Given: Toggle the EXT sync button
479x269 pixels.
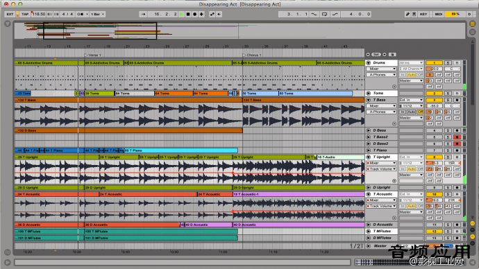Looking at the screenshot, I should pos(10,14).
